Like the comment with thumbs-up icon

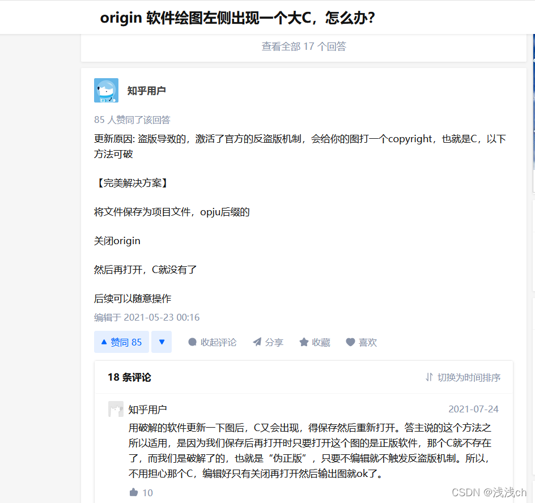coord(134,492)
